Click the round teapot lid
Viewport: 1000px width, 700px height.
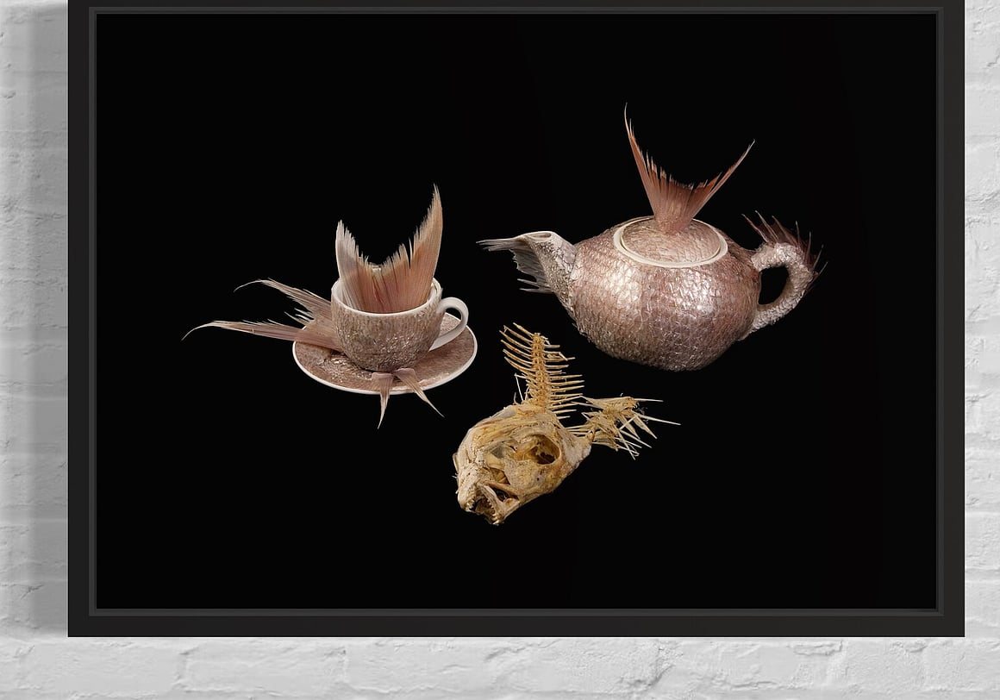coord(669,242)
